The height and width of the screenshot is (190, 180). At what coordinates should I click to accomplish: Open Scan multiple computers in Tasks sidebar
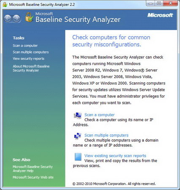pyautogui.click(x=31, y=52)
